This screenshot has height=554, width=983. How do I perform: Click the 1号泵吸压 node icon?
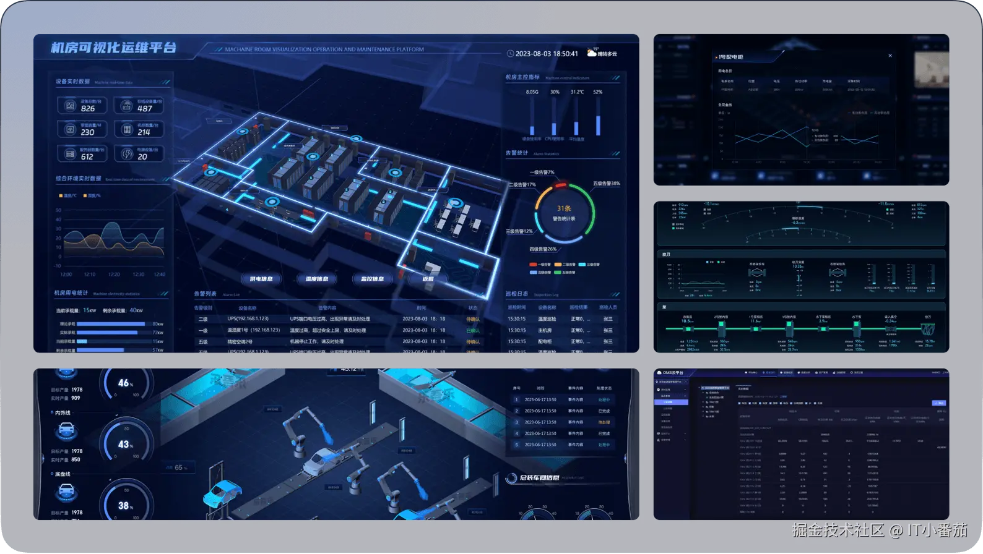pyautogui.click(x=755, y=329)
